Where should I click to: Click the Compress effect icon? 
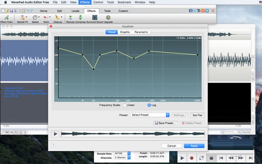pos(80,17)
